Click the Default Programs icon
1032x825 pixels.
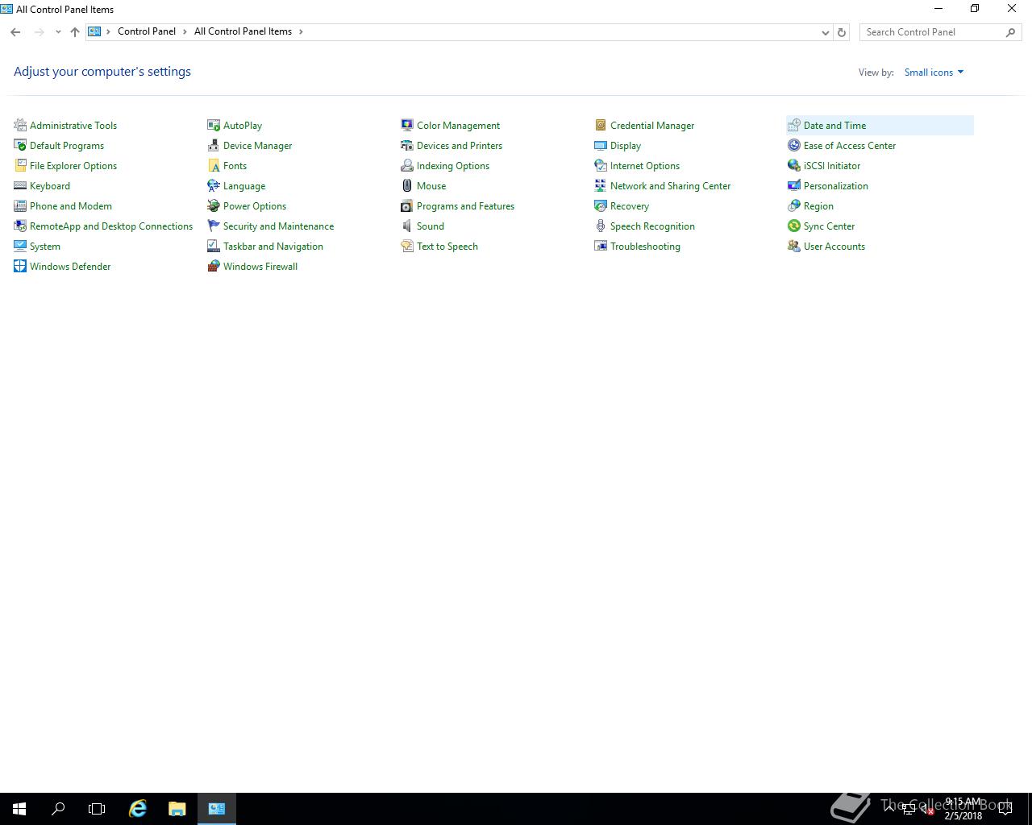pos(20,145)
